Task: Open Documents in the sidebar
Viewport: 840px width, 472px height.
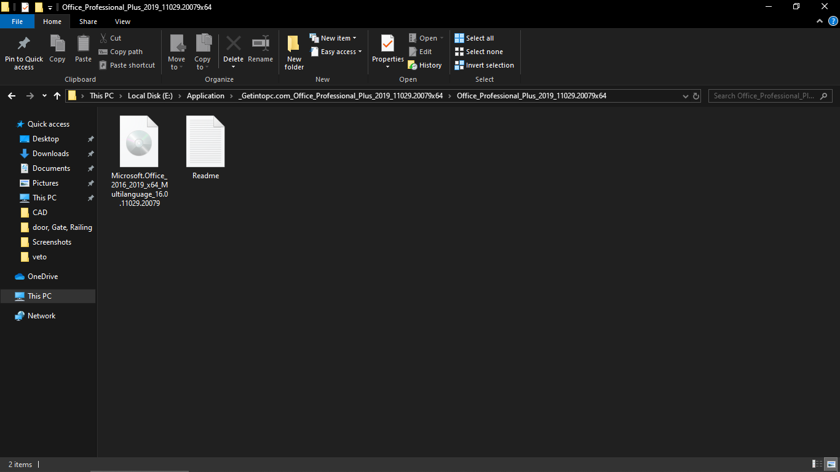Action: [51, 168]
